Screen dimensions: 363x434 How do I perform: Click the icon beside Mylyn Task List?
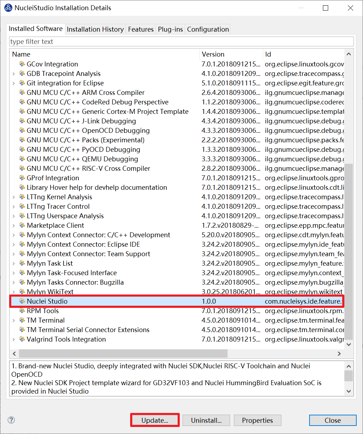(x=22, y=263)
